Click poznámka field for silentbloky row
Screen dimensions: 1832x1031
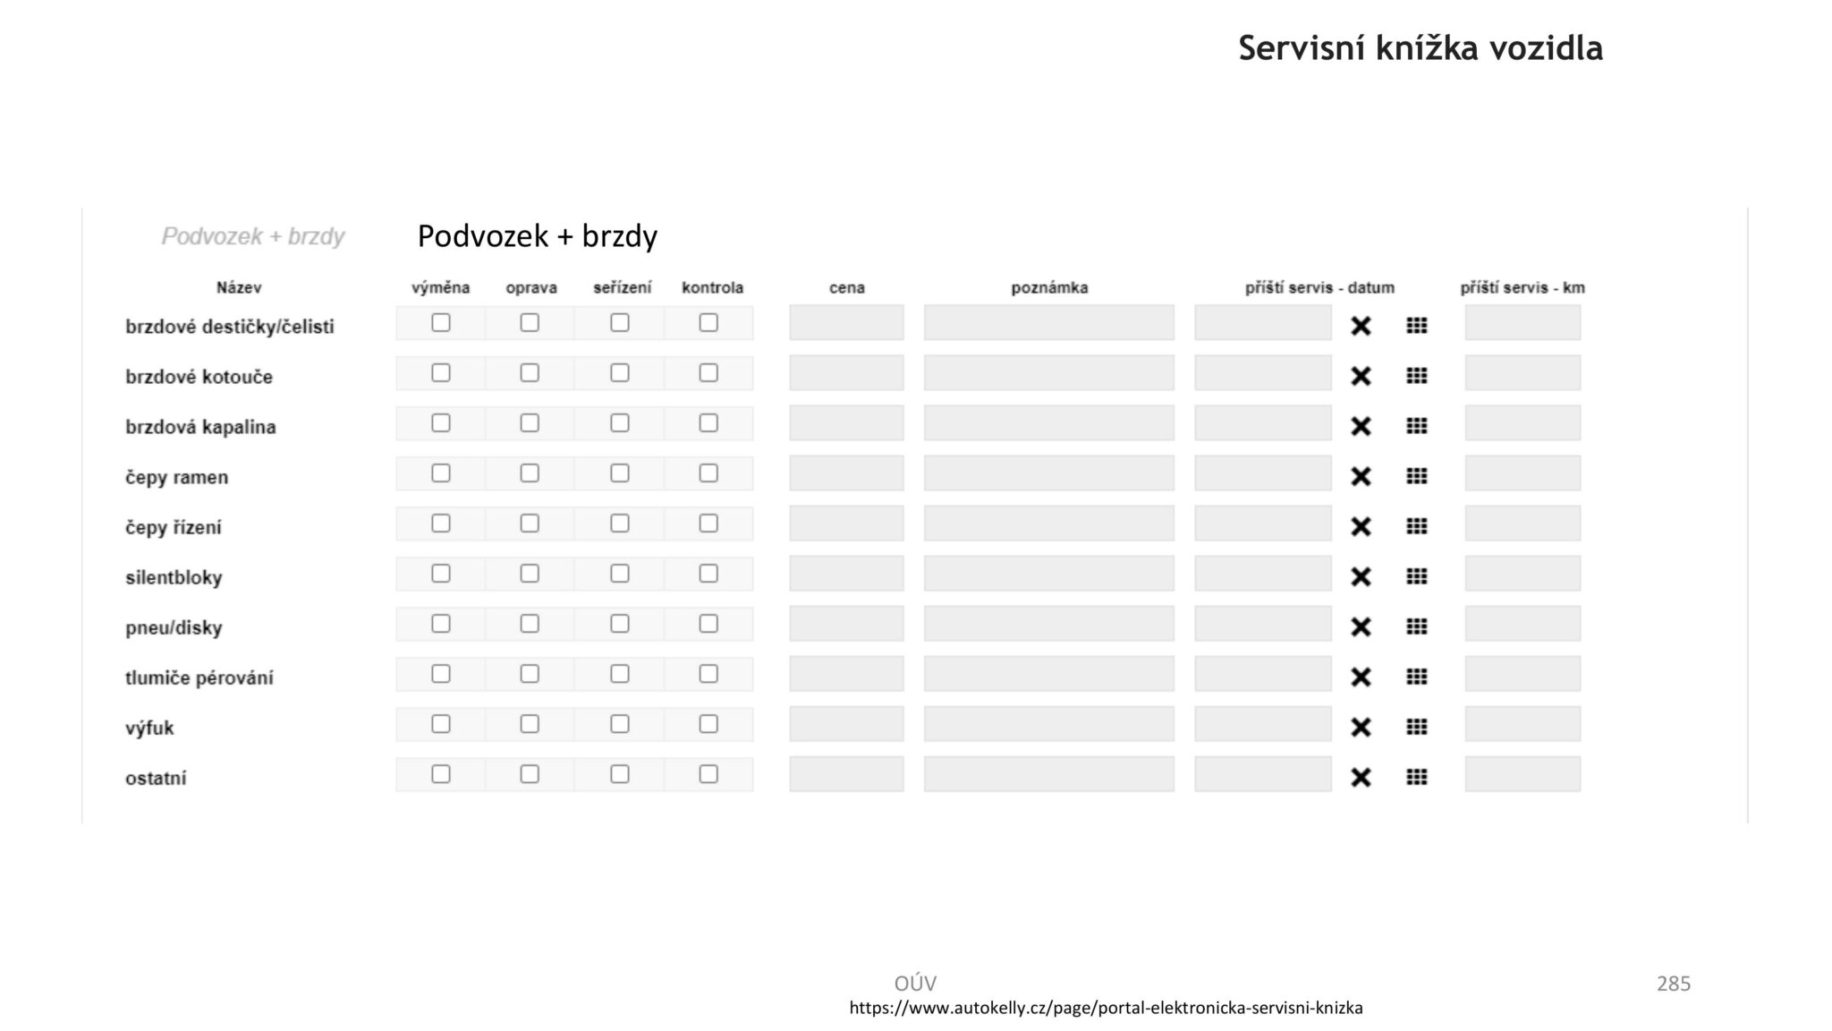(1049, 573)
